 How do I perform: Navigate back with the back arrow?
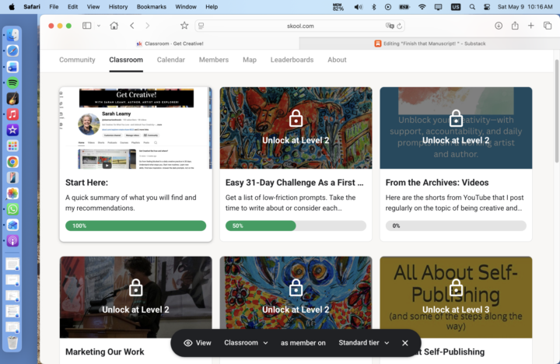tap(132, 26)
